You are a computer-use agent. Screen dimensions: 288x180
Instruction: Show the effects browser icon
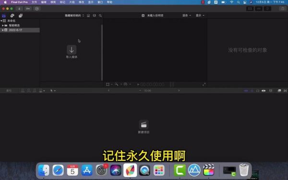pyautogui.click(x=279, y=91)
